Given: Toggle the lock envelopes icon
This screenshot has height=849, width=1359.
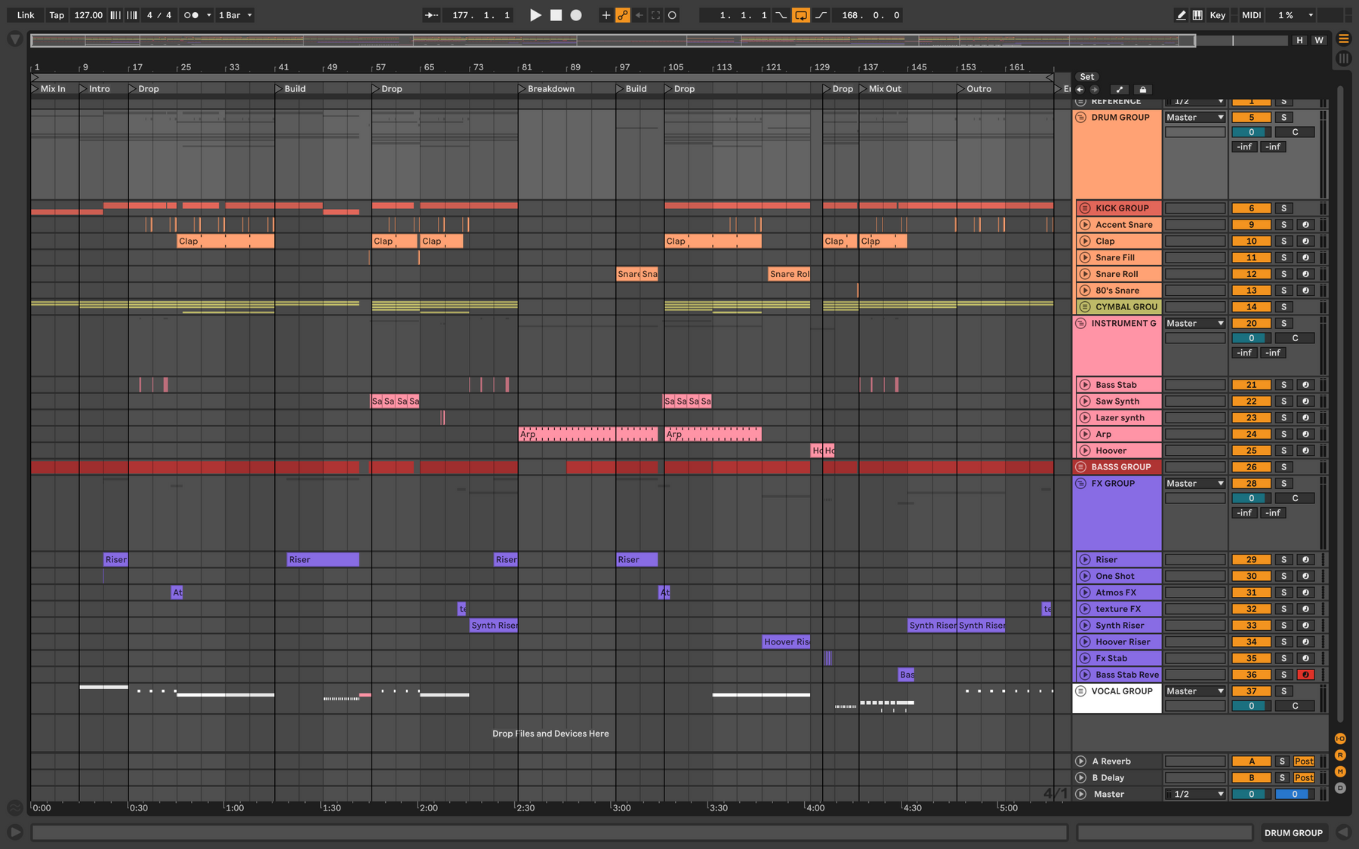Looking at the screenshot, I should (x=1143, y=89).
